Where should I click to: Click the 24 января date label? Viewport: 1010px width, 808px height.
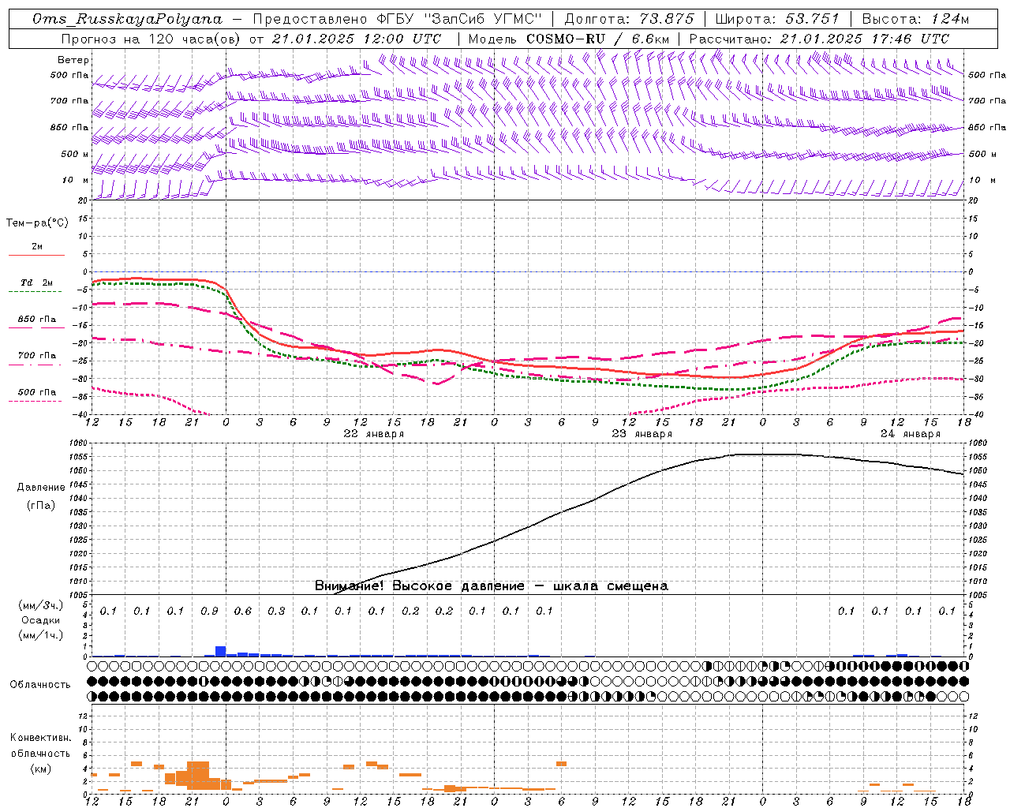pyautogui.click(x=911, y=433)
